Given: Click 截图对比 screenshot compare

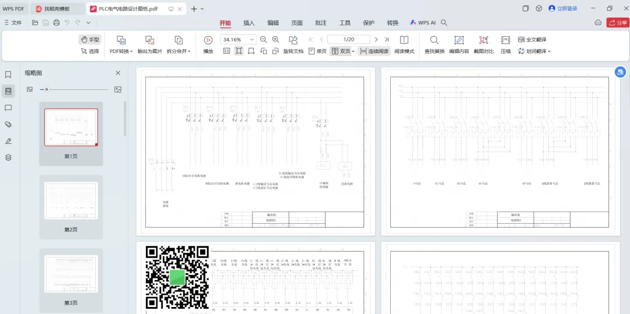Looking at the screenshot, I should 484,45.
